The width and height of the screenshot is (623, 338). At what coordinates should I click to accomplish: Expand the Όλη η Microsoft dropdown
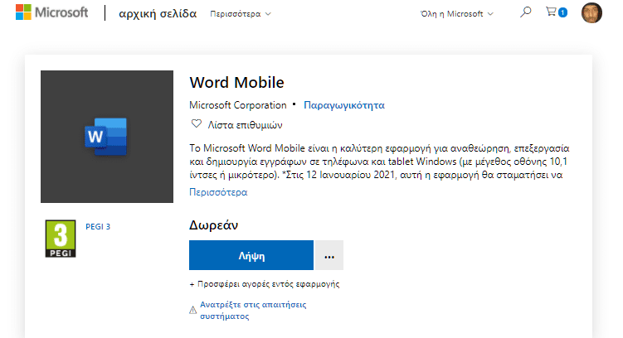[457, 14]
